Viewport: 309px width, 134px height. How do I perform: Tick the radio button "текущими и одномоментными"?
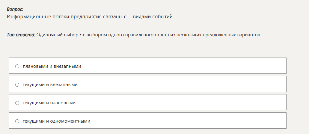(x=17, y=121)
